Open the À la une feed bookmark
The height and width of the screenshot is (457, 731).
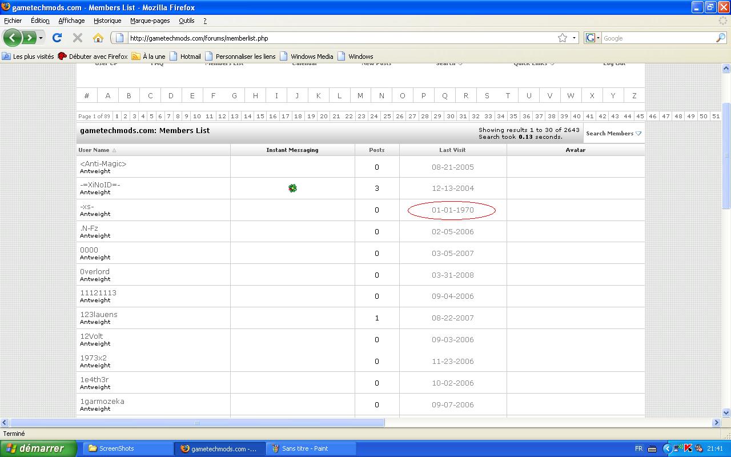148,57
